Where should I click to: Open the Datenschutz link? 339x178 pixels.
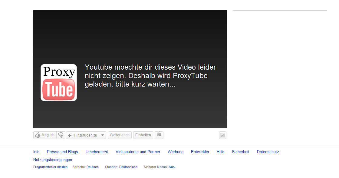coord(268,152)
